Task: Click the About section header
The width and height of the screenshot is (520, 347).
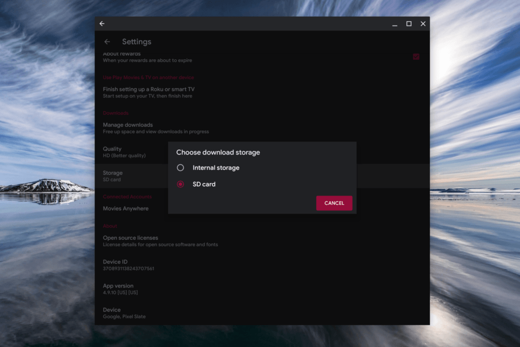Action: tap(110, 226)
